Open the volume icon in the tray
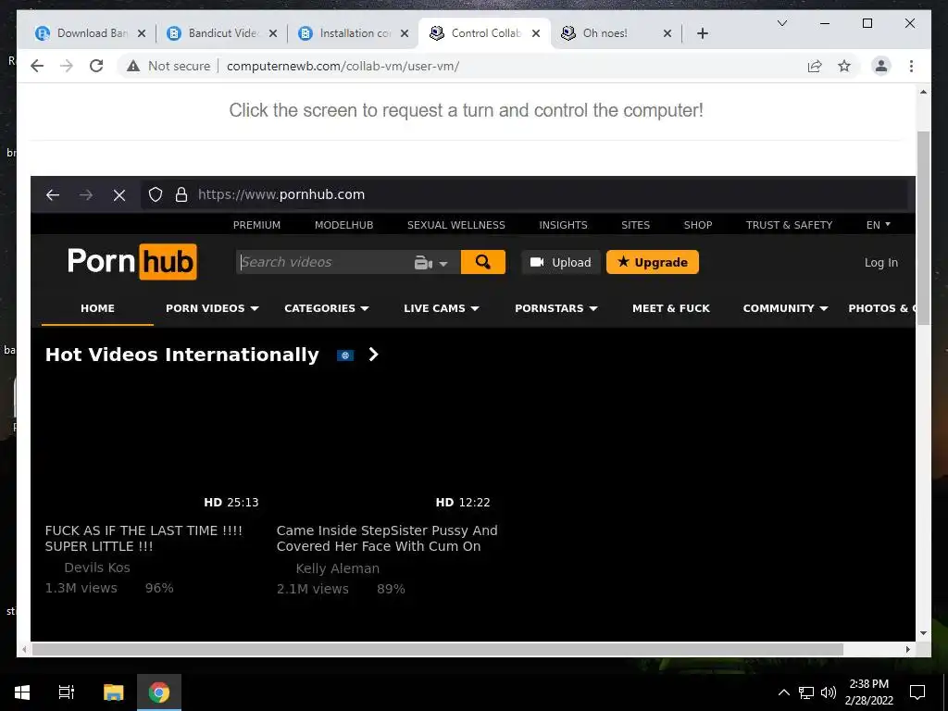The width and height of the screenshot is (948, 711). point(829,692)
